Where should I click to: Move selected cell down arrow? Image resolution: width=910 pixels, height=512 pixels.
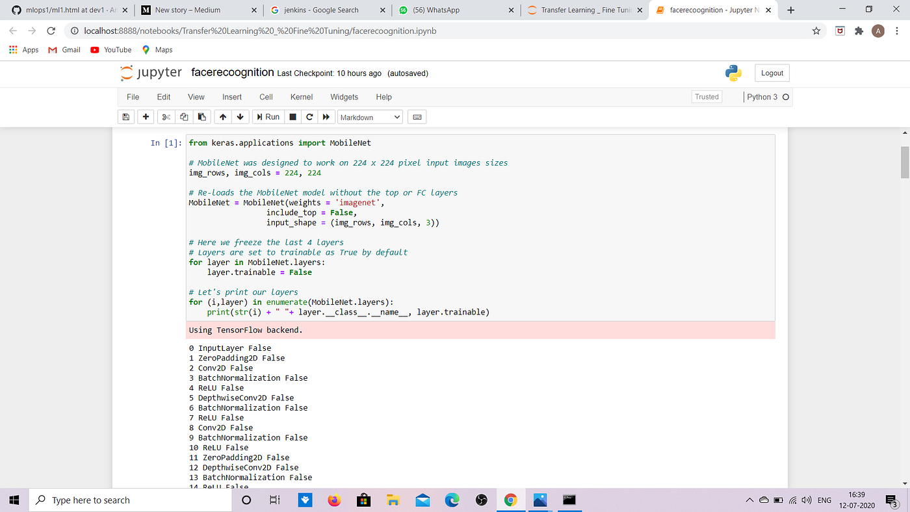[x=240, y=117]
